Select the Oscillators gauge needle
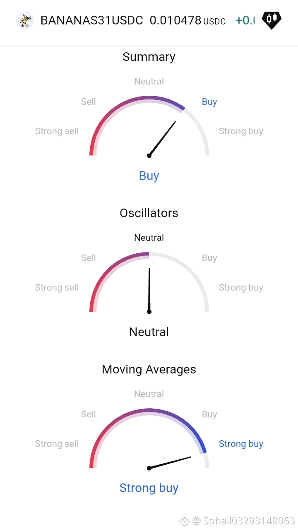Image resolution: width=298 pixels, height=531 pixels. pyautogui.click(x=149, y=291)
